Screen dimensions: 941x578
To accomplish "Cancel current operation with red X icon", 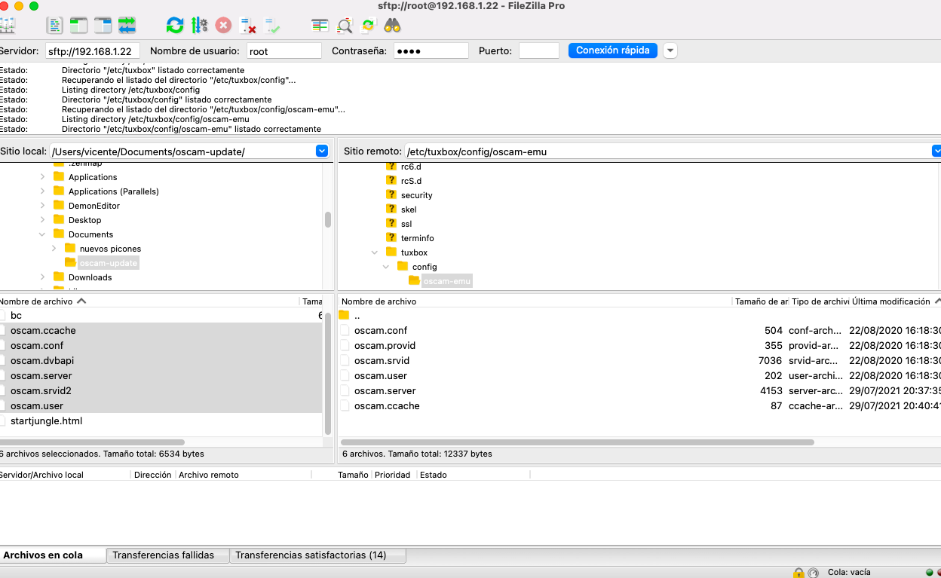I will coord(223,25).
